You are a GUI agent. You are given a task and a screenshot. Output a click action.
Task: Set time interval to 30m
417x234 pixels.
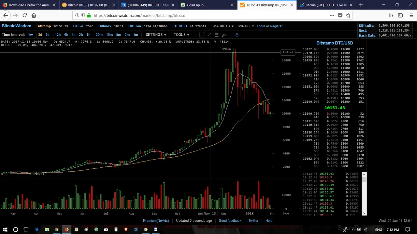point(99,35)
